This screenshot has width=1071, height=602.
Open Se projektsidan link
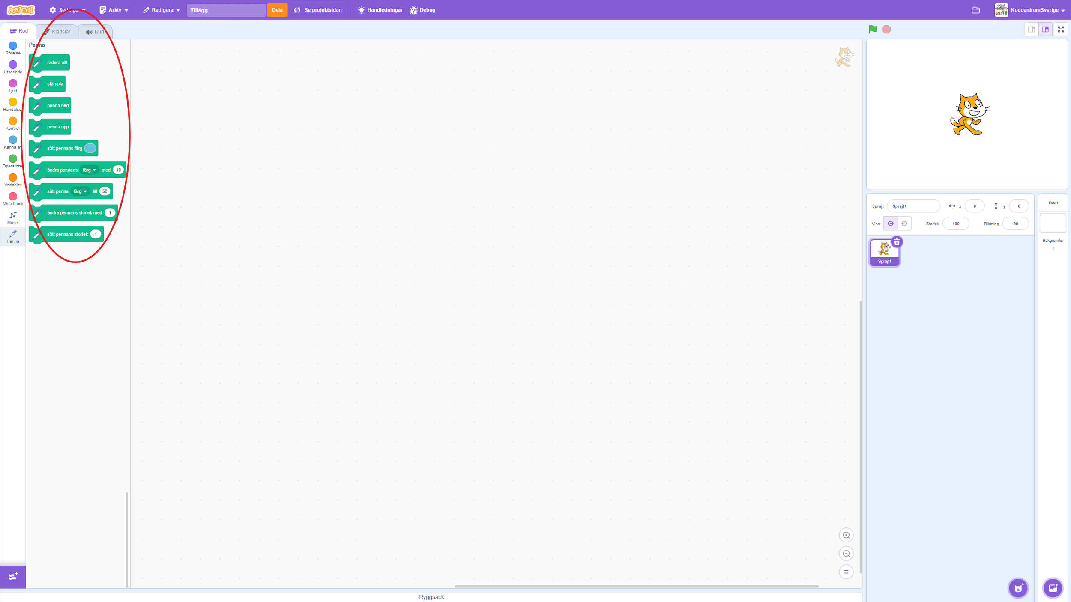click(x=318, y=10)
